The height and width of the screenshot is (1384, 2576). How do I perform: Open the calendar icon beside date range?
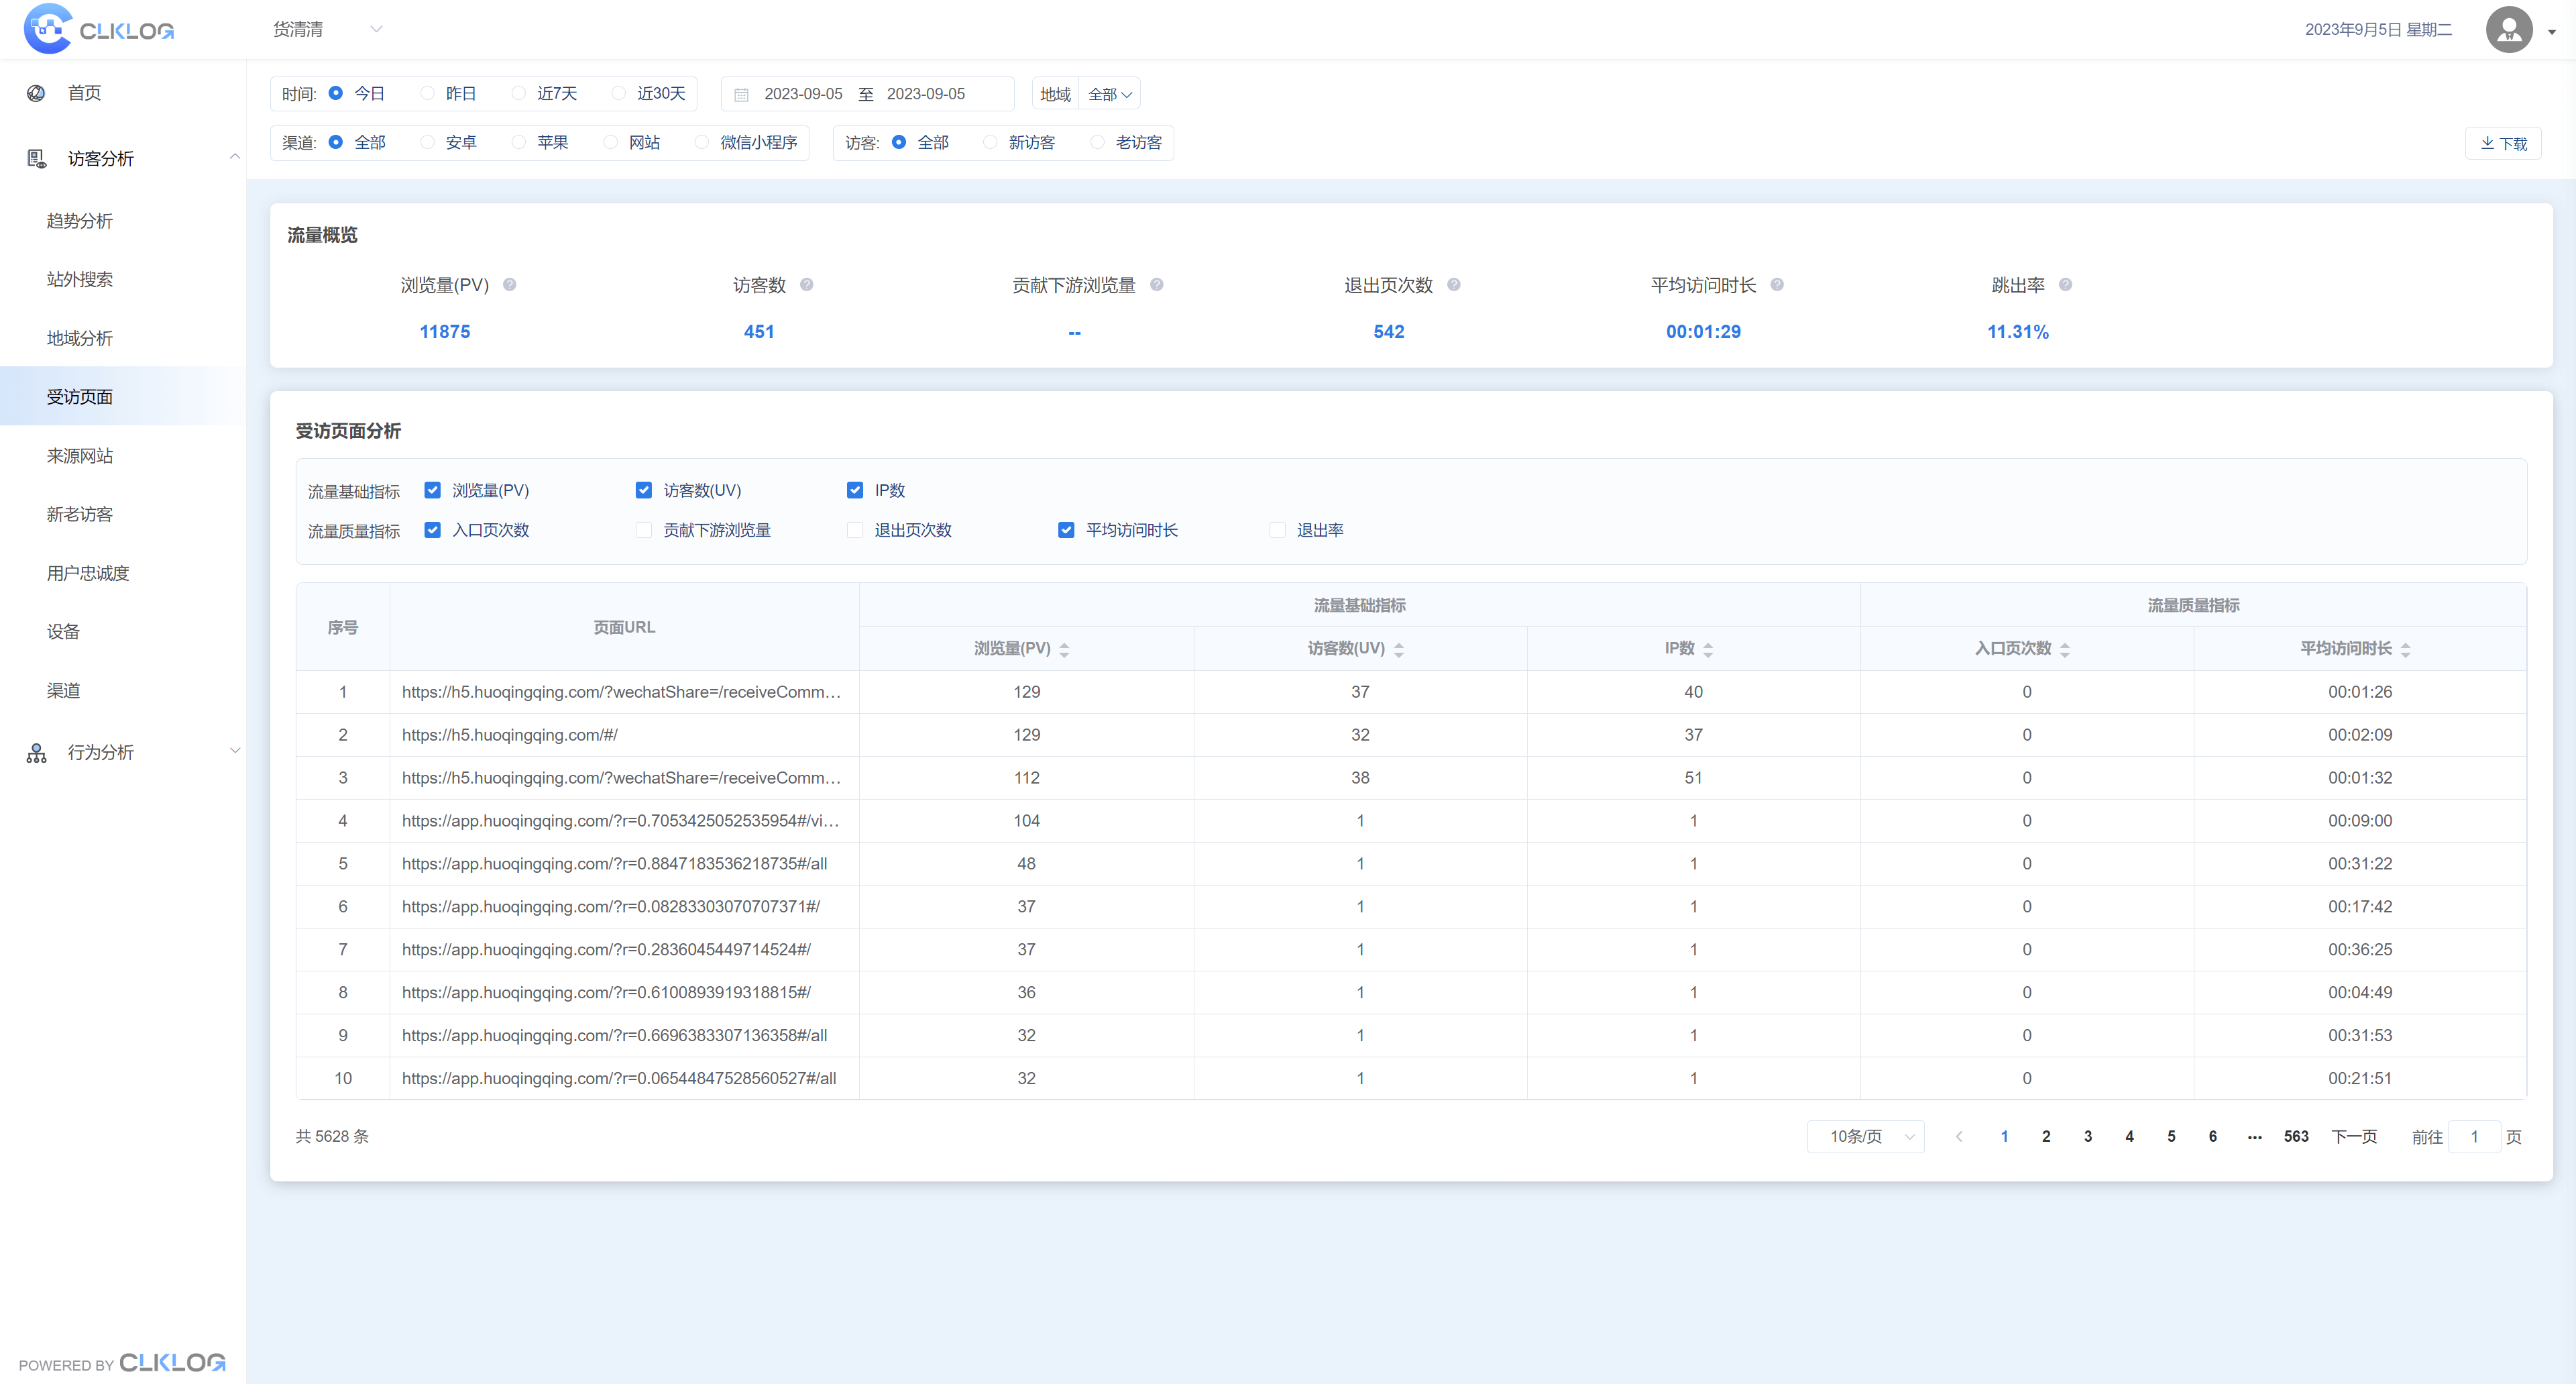point(741,93)
